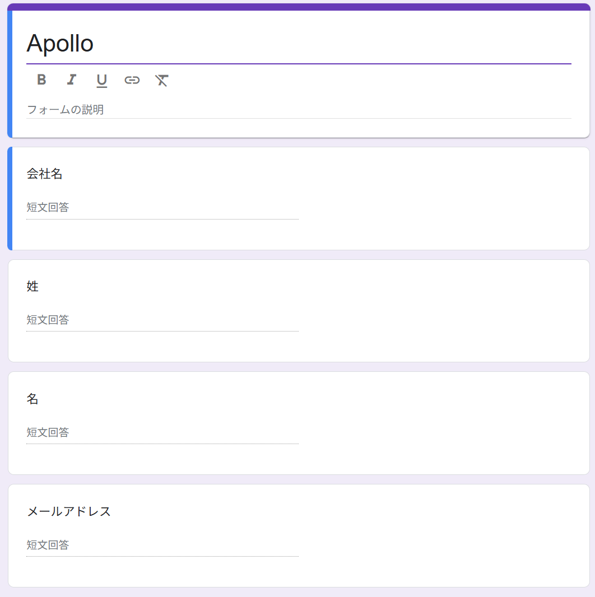Image resolution: width=595 pixels, height=597 pixels.
Task: Remove formatting with clear format icon
Action: coord(162,80)
